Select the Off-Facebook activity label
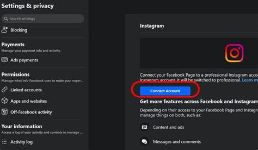 click(x=31, y=112)
